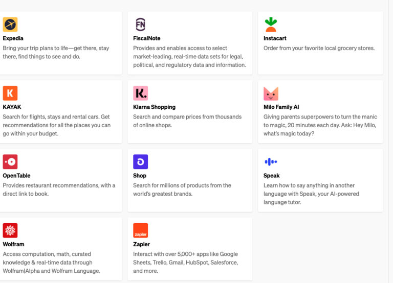Click the Speak language tutor description
393x283 pixels.
pos(311,194)
